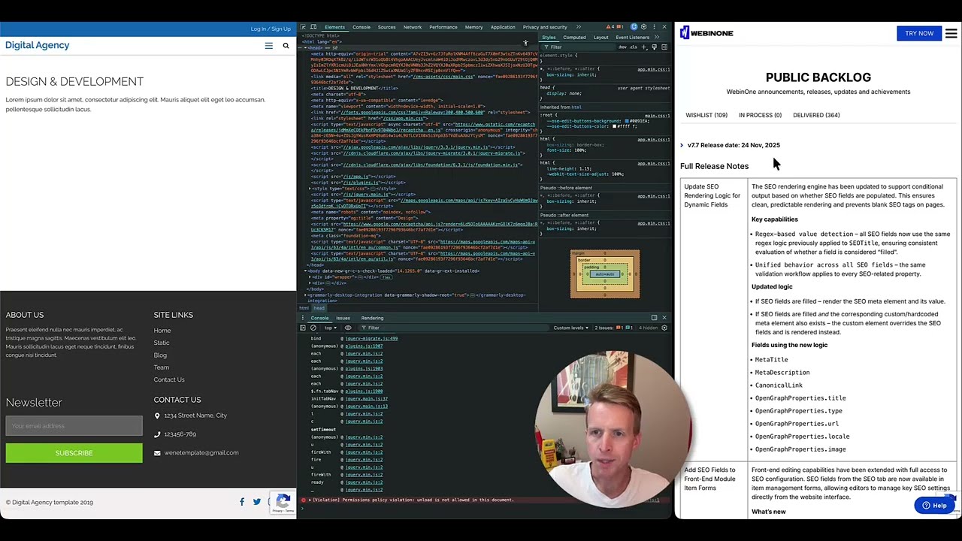Switch to the Sources tab

click(386, 27)
